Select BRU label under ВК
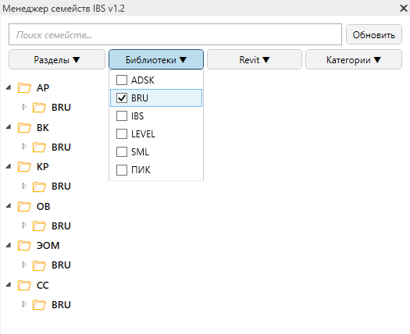410x334 pixels. click(61, 147)
